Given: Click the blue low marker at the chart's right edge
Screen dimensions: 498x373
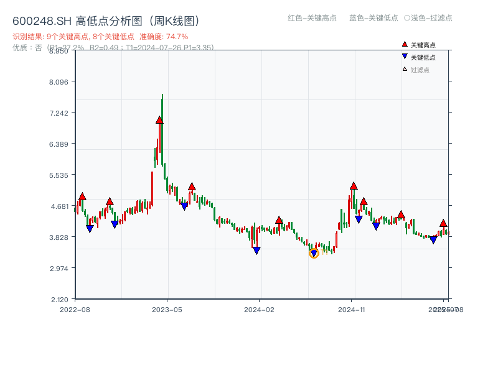Looking at the screenshot, I should [x=433, y=241].
